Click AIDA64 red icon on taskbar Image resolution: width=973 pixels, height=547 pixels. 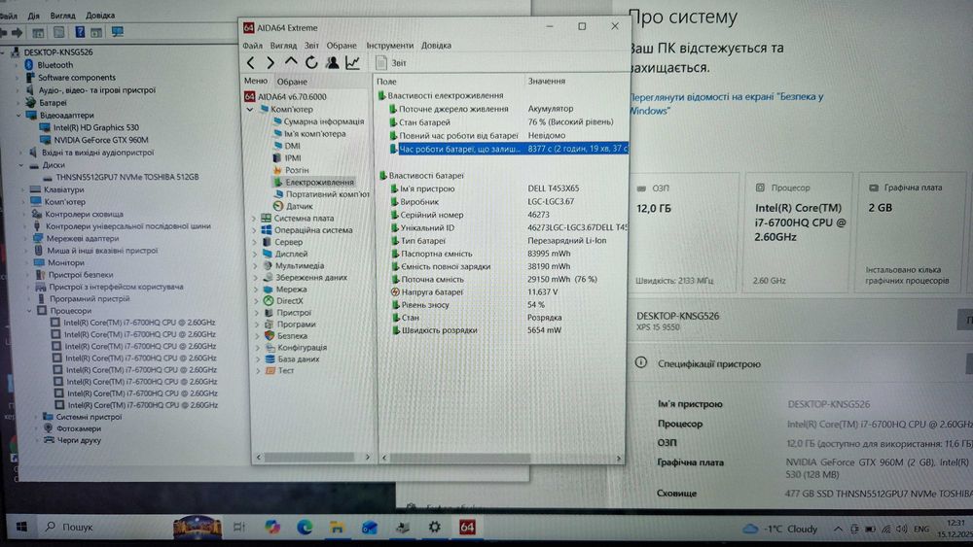pyautogui.click(x=467, y=528)
